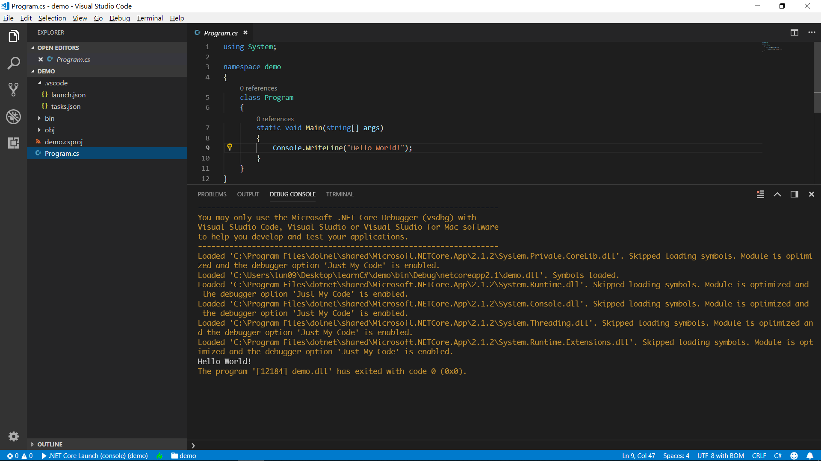The height and width of the screenshot is (461, 821).
Task: Maximize the panel size with chevron
Action: click(x=777, y=194)
